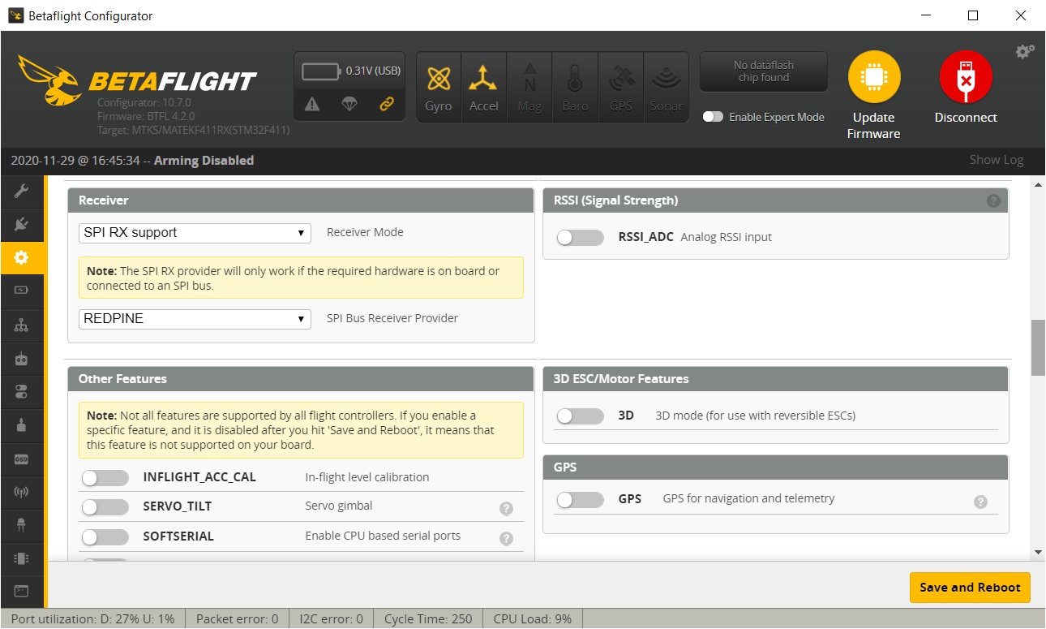Click the Betaflight logo

(x=136, y=80)
